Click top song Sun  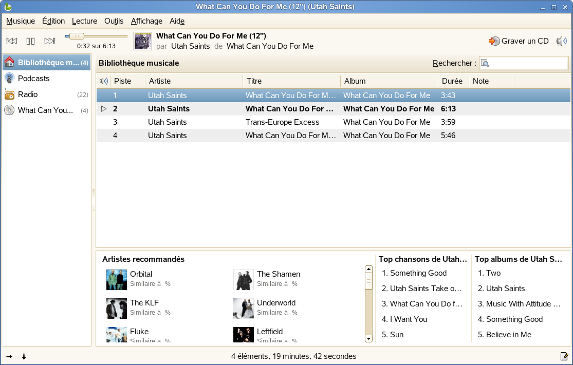393,334
